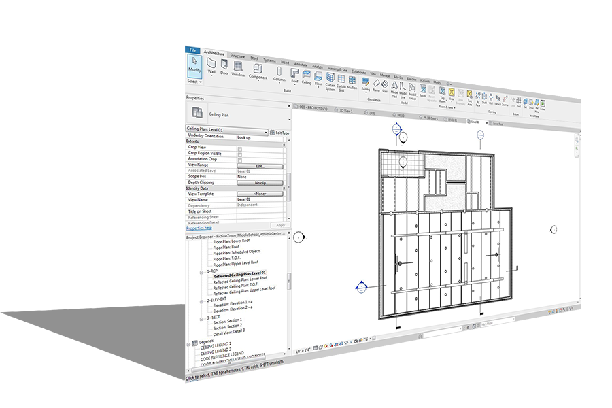Open Reflected Ceiling Plan: Lower Roof view
The width and height of the screenshot is (612, 408).
[x=240, y=280]
